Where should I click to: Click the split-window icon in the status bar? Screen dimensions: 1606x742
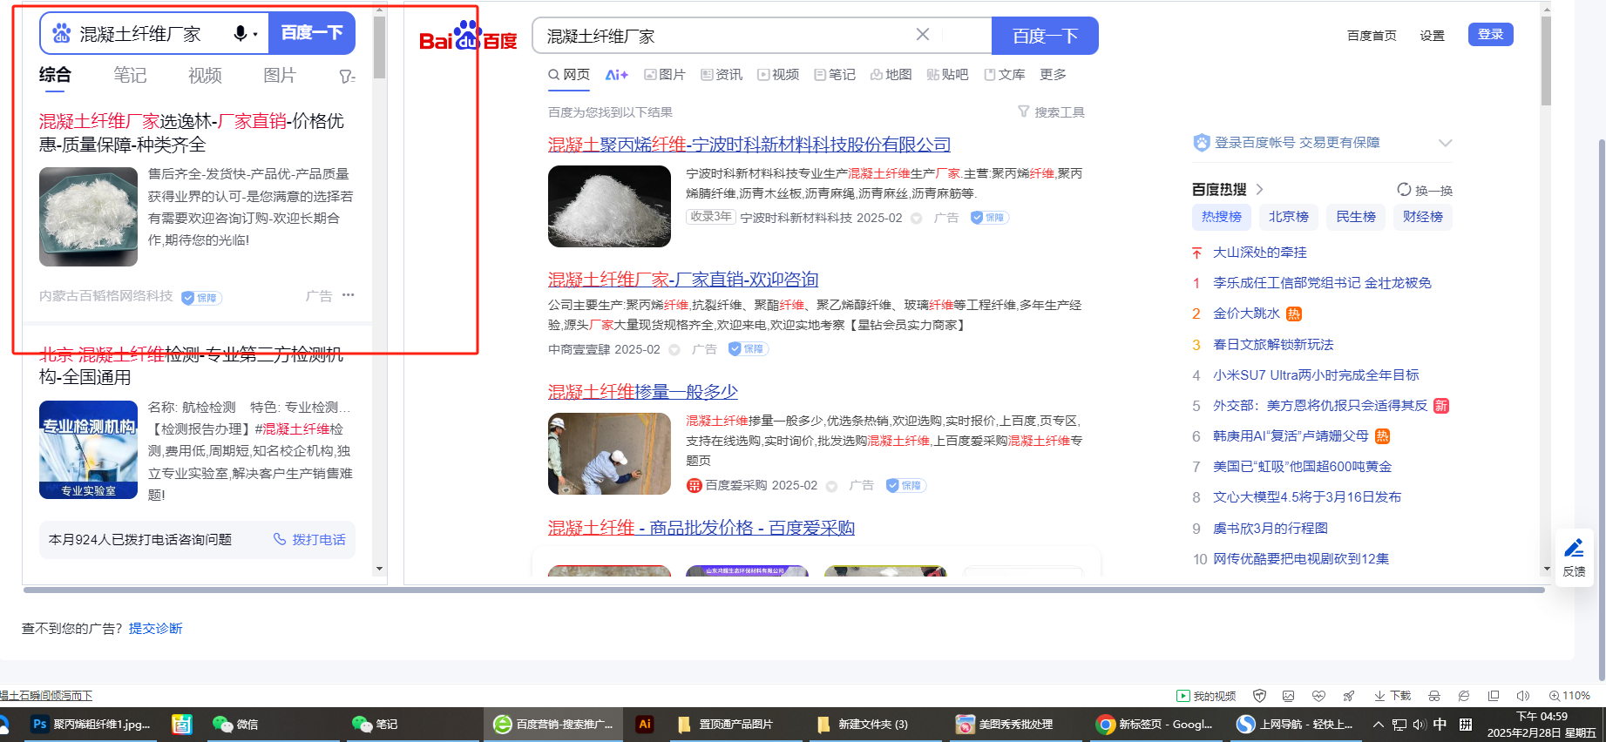(x=1494, y=696)
